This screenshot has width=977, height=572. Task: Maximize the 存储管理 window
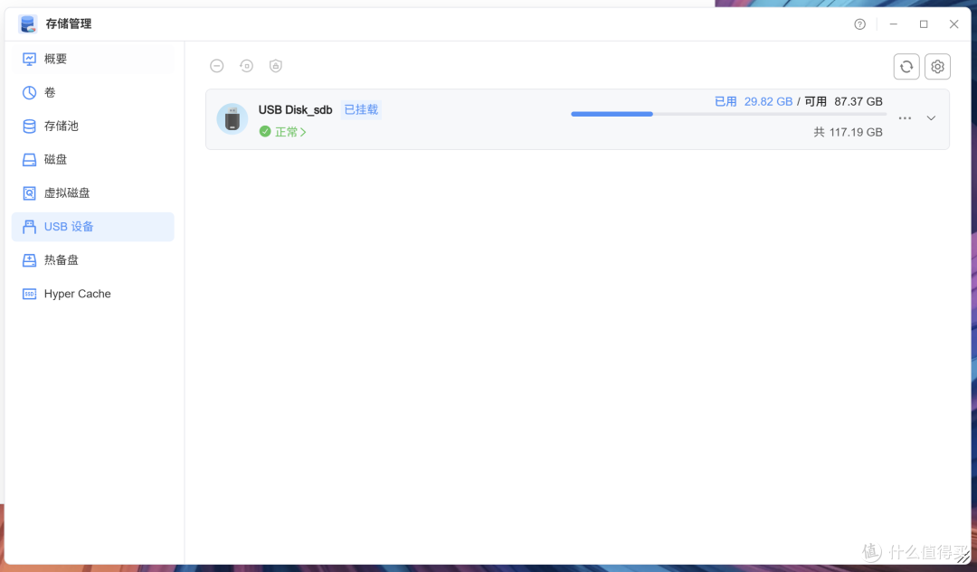[924, 24]
